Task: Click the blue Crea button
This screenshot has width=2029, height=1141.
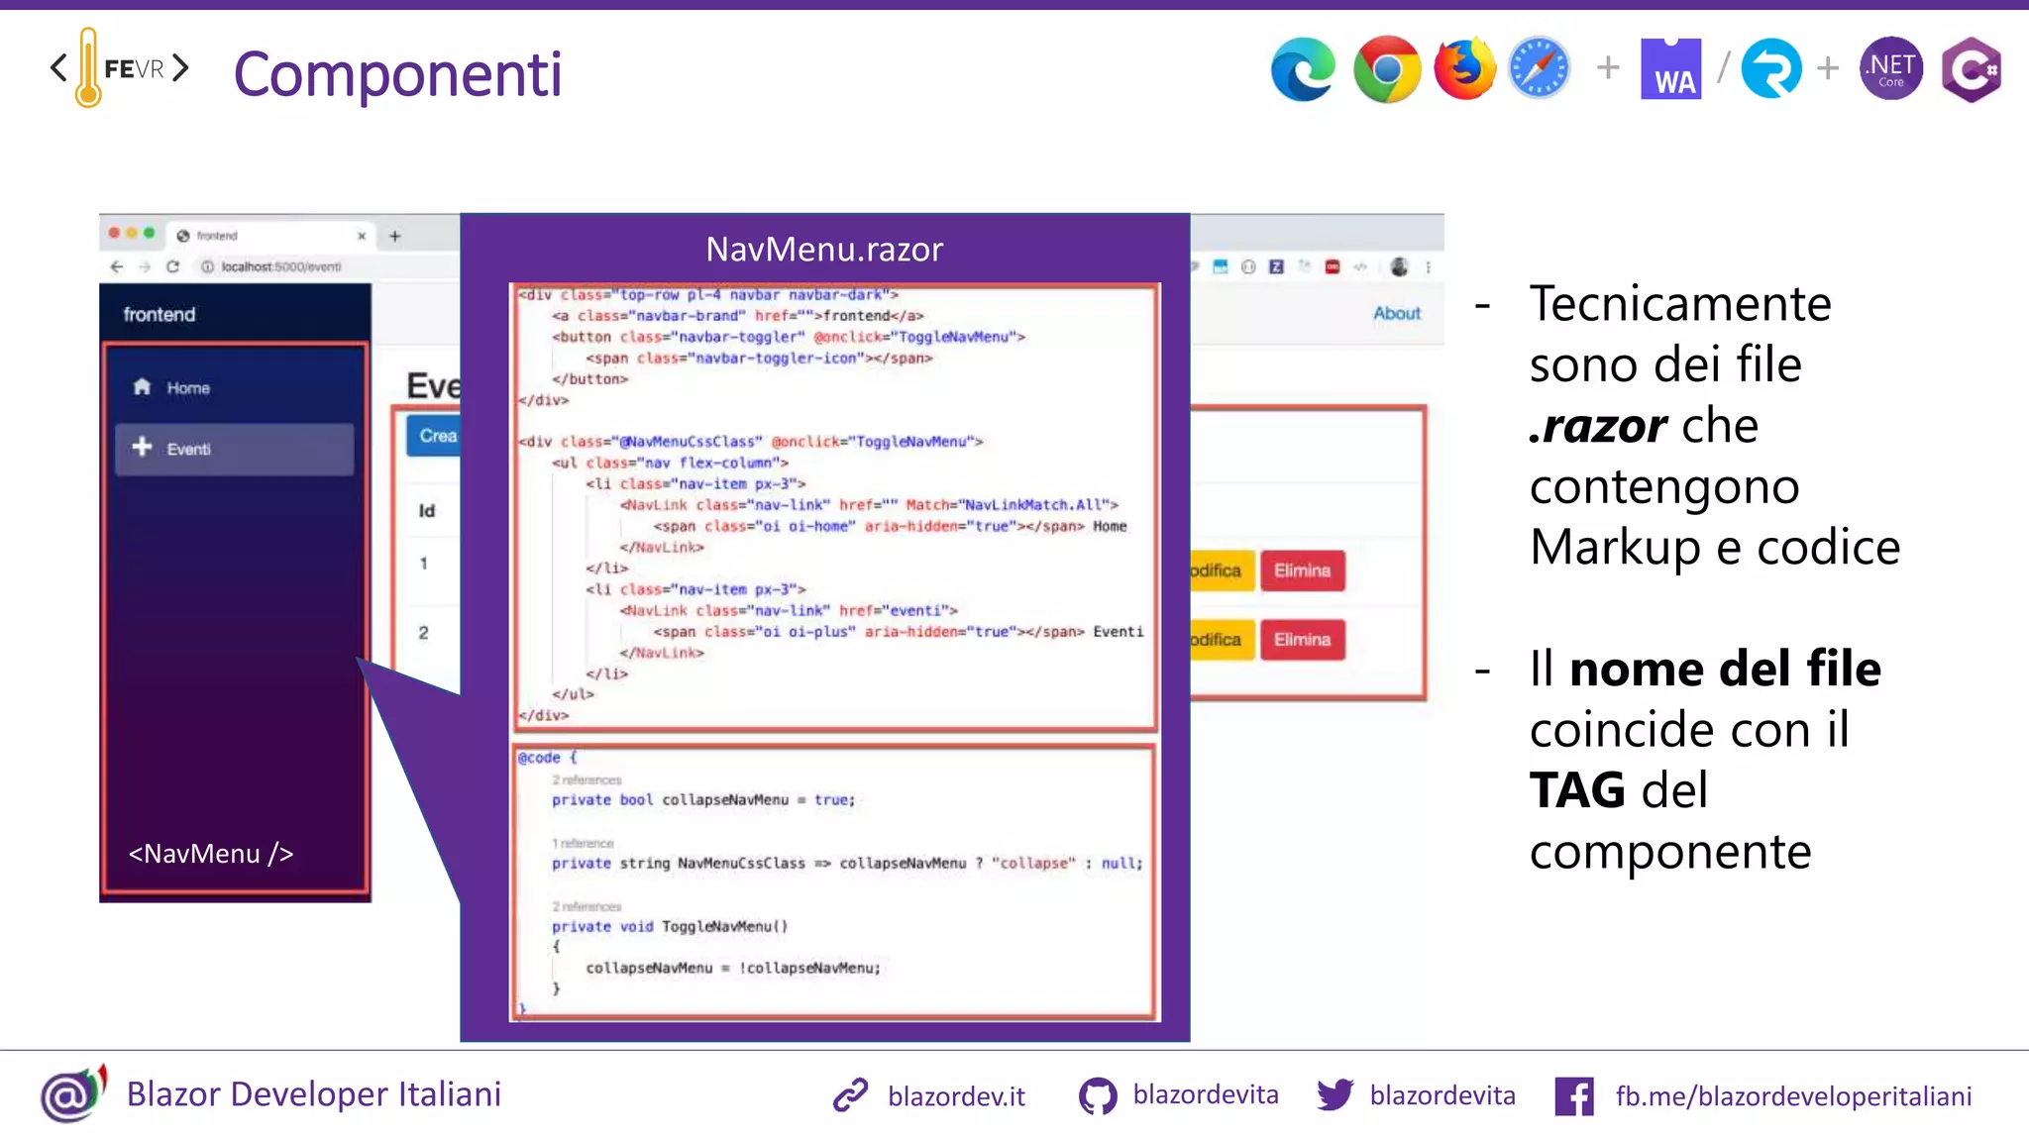Action: tap(433, 436)
